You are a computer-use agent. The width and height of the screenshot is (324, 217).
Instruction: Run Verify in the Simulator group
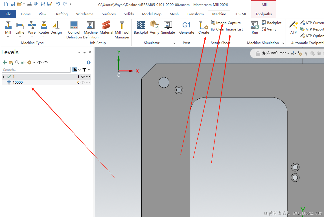pyautogui.click(x=154, y=27)
